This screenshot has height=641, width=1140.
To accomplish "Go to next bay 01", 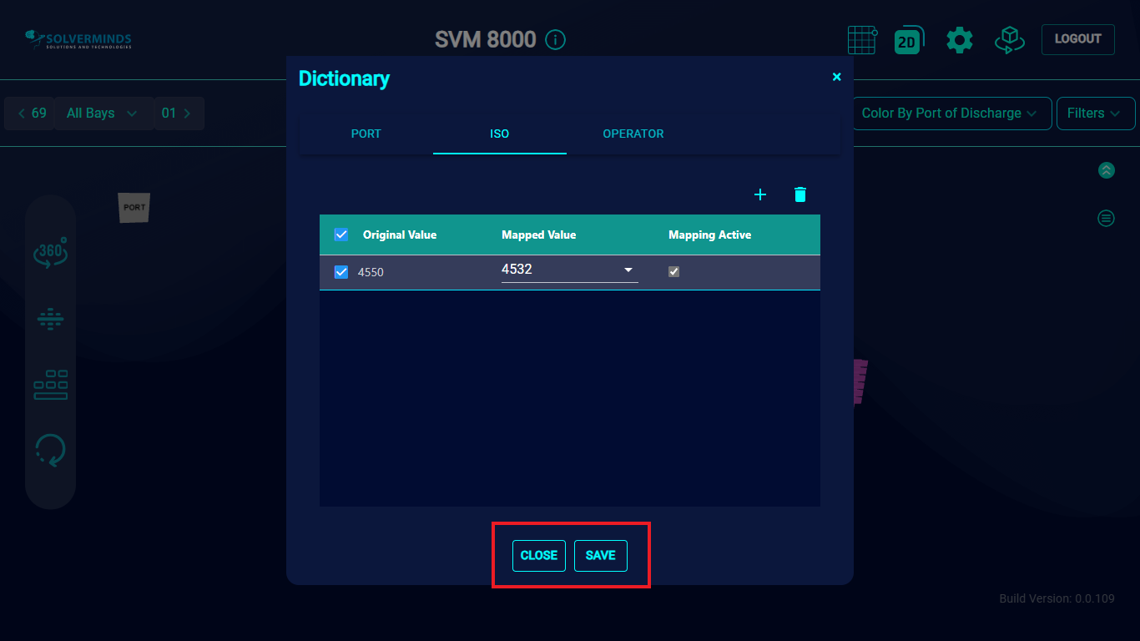I will tap(179, 114).
